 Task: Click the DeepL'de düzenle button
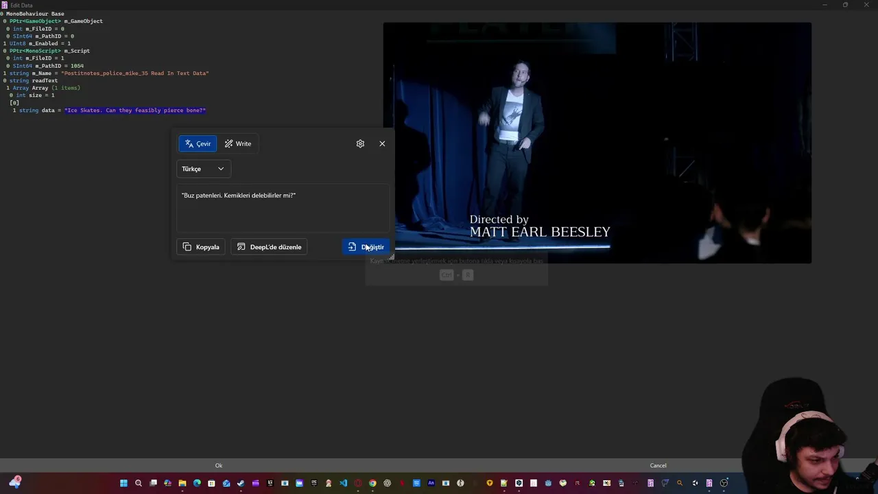tap(269, 247)
